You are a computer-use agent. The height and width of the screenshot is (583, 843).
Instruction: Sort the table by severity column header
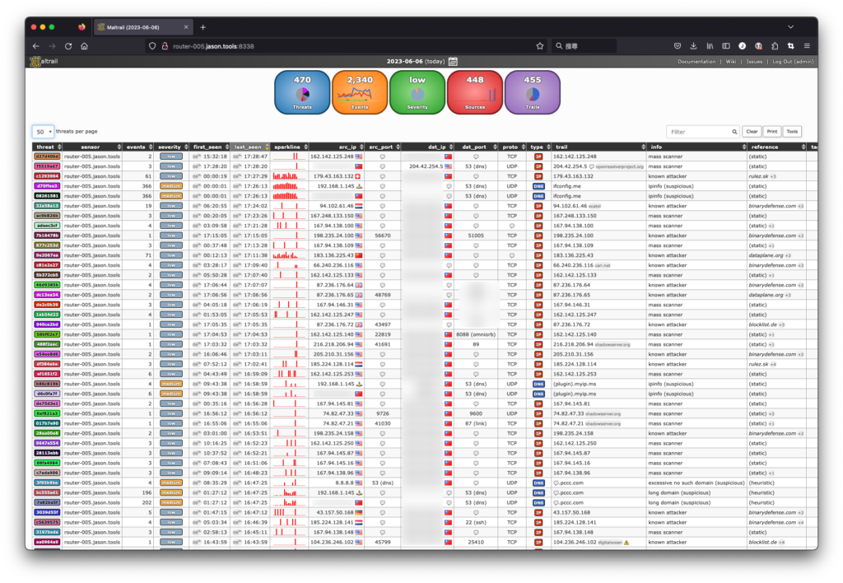172,147
